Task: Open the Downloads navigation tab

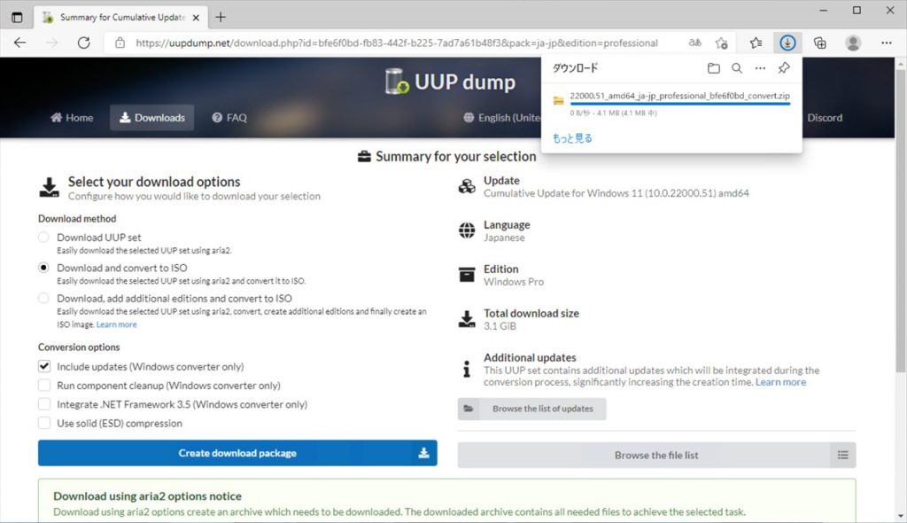Action: (x=152, y=118)
